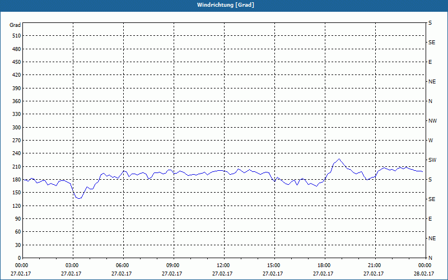Image resolution: width=448 pixels, height=280 pixels.
Task: Click the blue line's lowest dip after 03:00
Action: pyautogui.click(x=79, y=198)
